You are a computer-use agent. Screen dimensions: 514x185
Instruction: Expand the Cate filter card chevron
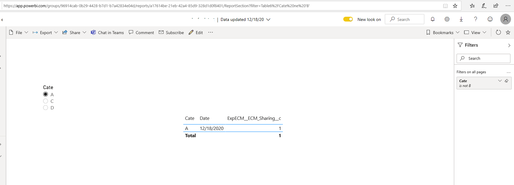500,81
